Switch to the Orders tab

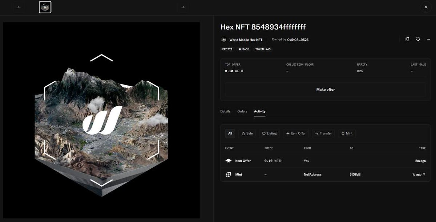(x=242, y=111)
